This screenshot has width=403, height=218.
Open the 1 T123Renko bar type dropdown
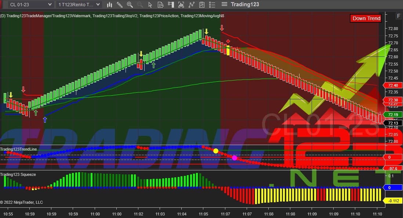[x=79, y=4]
